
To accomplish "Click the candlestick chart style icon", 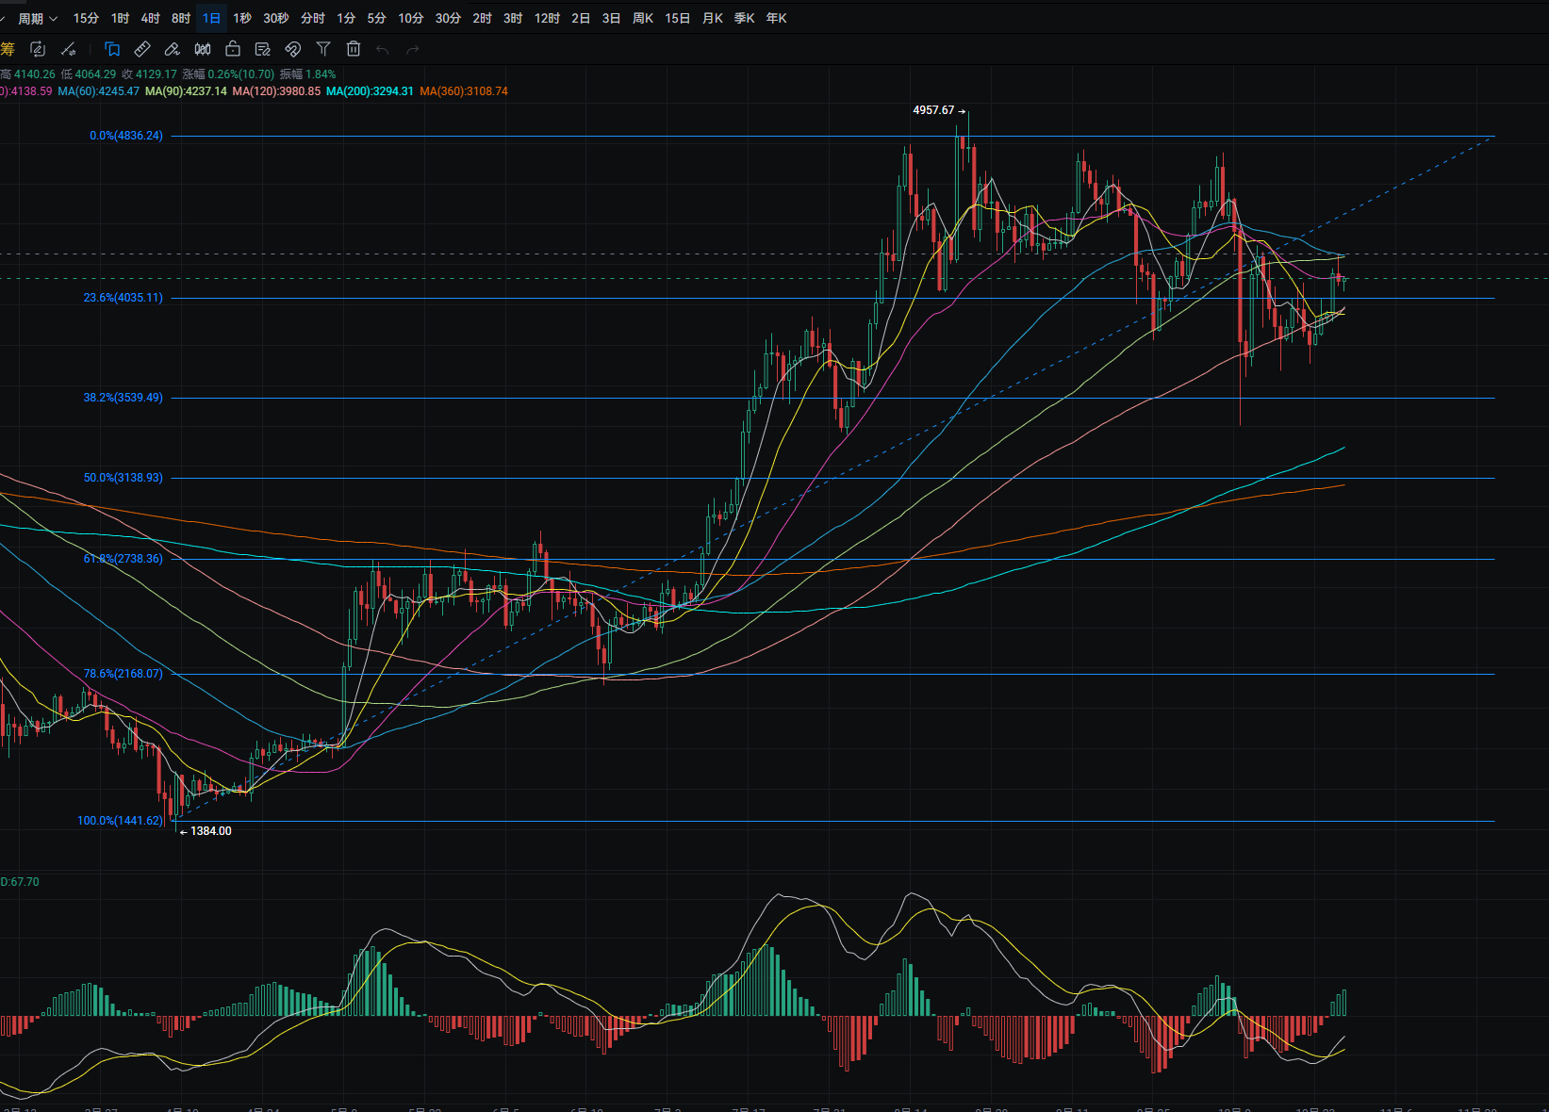I will 203,49.
